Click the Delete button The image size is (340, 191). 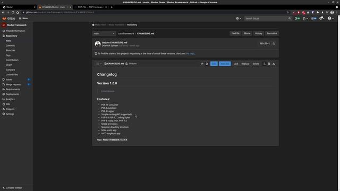pos(256,64)
